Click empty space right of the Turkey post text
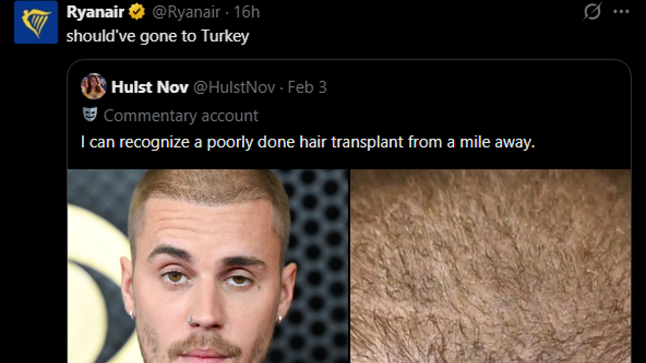Screen dimensions: 646x363 pos(404,36)
